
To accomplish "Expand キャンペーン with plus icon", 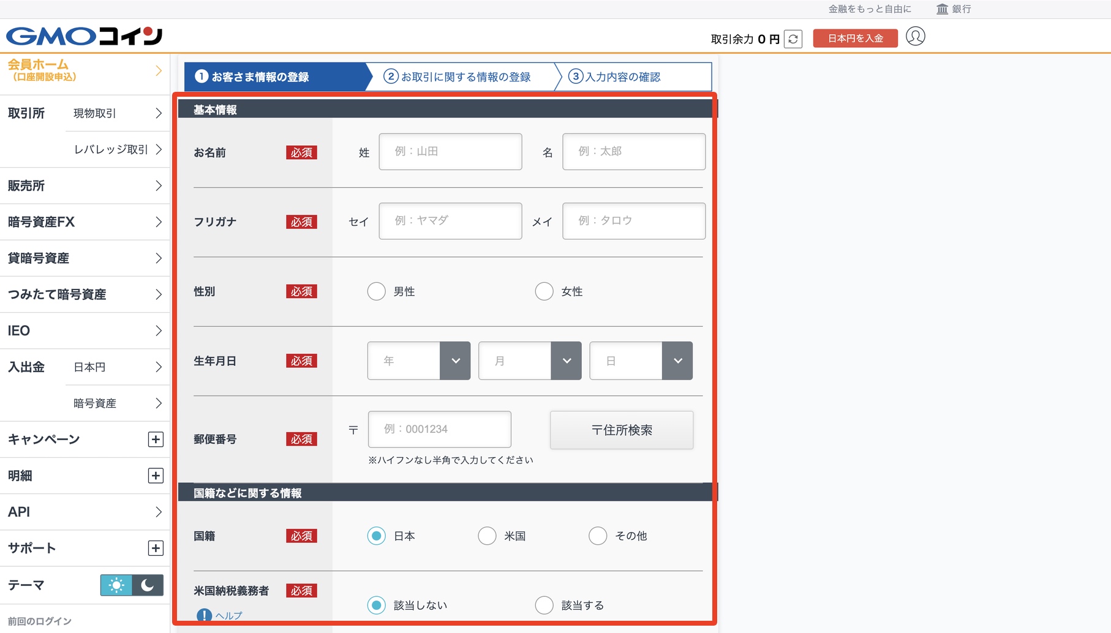I will click(156, 440).
